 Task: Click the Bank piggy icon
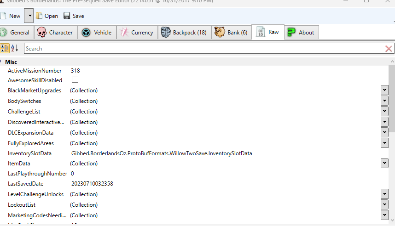click(220, 32)
